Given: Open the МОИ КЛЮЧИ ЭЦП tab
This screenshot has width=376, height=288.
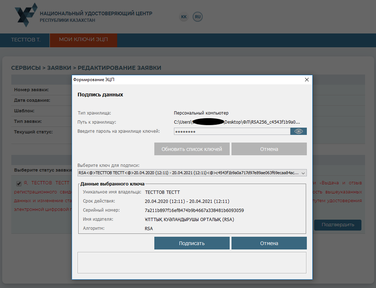Looking at the screenshot, I should pyautogui.click(x=83, y=40).
